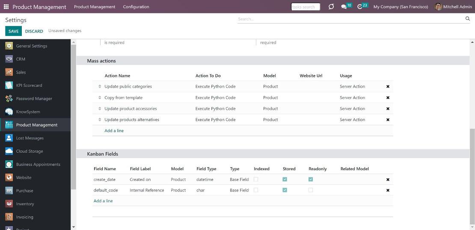
Task: Select the Action Name column header
Action: coord(117,76)
